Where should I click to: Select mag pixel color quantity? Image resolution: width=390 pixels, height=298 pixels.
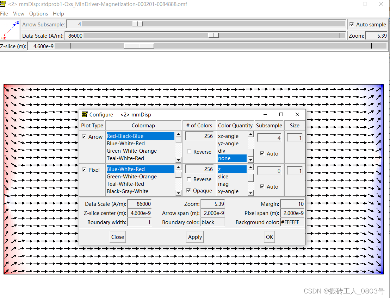click(232, 184)
